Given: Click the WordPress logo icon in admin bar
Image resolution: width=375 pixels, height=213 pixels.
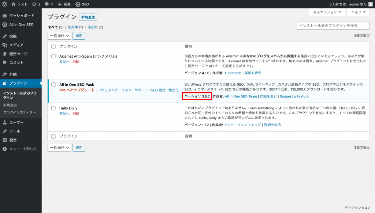Looking at the screenshot, I should 4,4.
